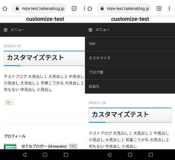175x160 pixels.
Task: Select カスタマイズ in the opened menu
Action: [x=130, y=58]
